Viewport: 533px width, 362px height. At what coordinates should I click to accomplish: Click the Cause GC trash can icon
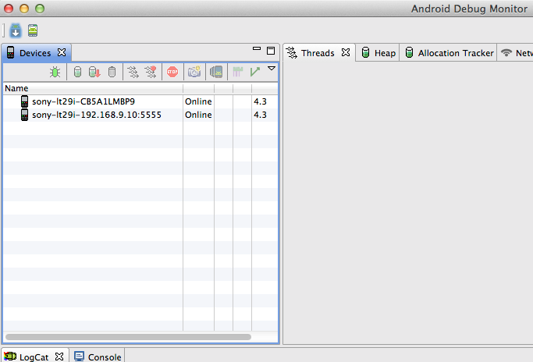[112, 72]
